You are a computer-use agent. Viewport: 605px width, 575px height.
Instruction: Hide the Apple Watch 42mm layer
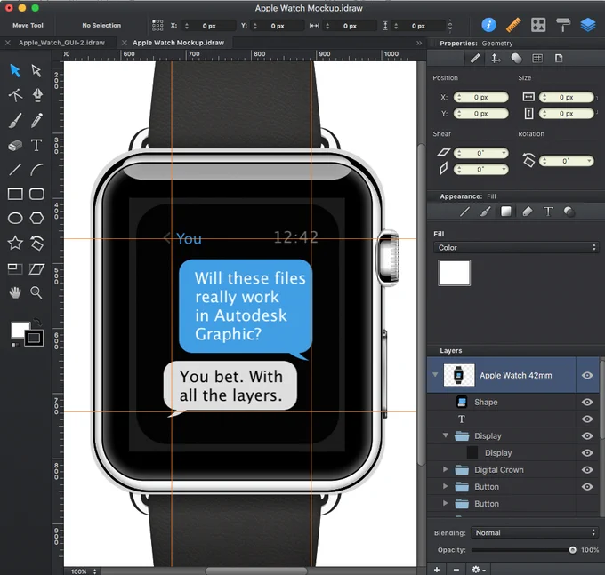click(587, 375)
